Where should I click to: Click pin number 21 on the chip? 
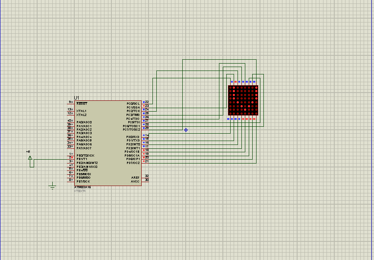tap(147, 161)
